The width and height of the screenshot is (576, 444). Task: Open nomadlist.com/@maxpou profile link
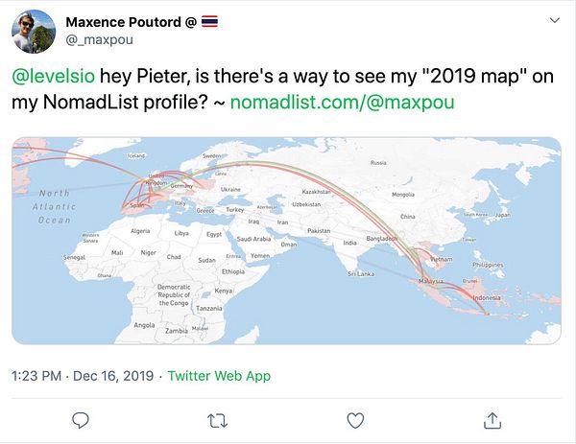(x=342, y=102)
